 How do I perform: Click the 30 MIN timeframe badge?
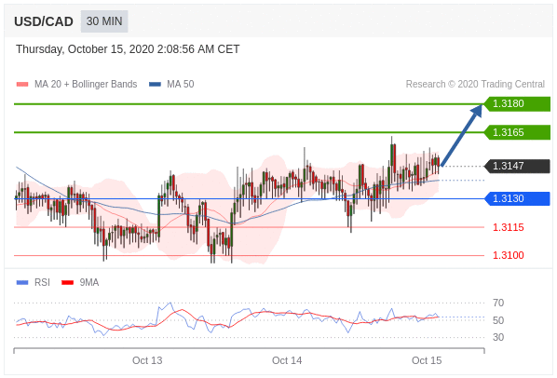[104, 21]
